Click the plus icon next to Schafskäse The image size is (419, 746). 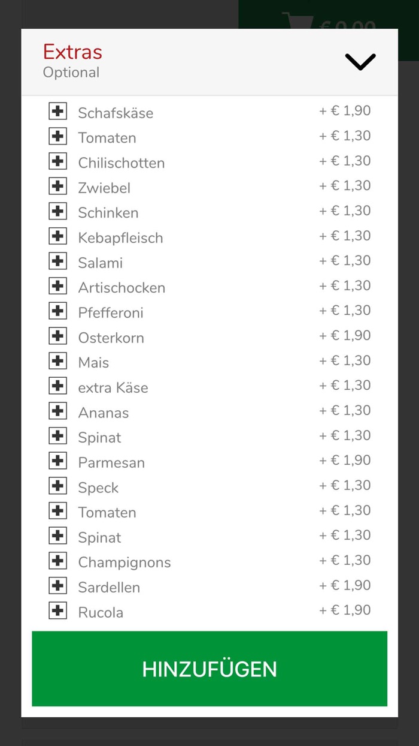point(57,111)
